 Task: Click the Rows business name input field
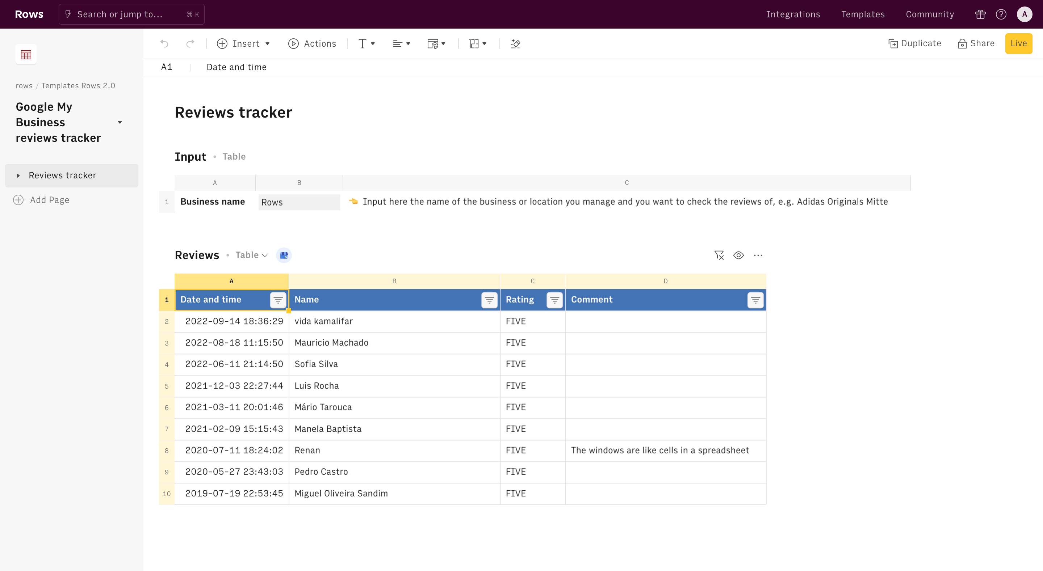click(x=299, y=202)
